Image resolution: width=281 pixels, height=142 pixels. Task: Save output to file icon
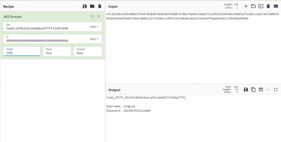246,90
